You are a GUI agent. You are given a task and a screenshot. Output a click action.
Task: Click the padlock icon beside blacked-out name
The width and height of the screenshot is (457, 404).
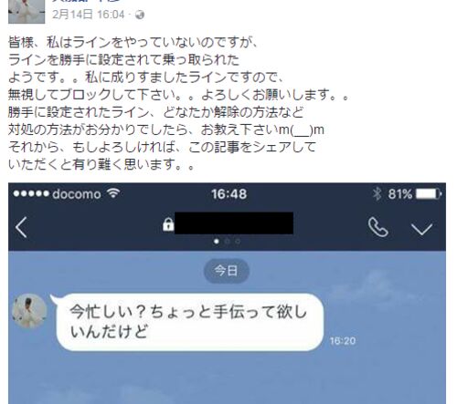[x=168, y=224]
